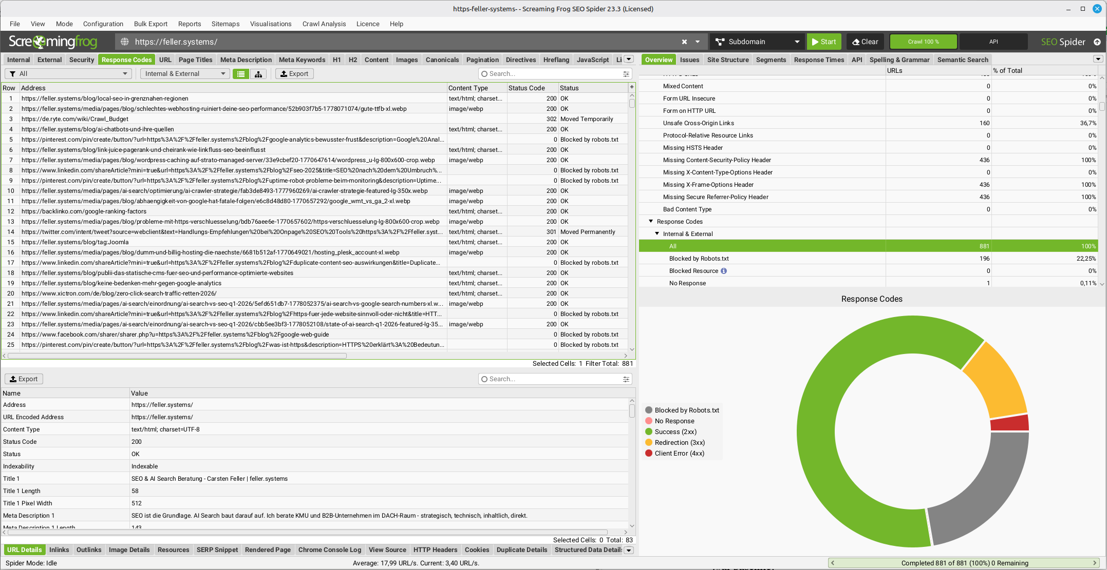Click the Crawl 100 % progress bar
Screen dimensions: 1107x570
[x=923, y=42]
